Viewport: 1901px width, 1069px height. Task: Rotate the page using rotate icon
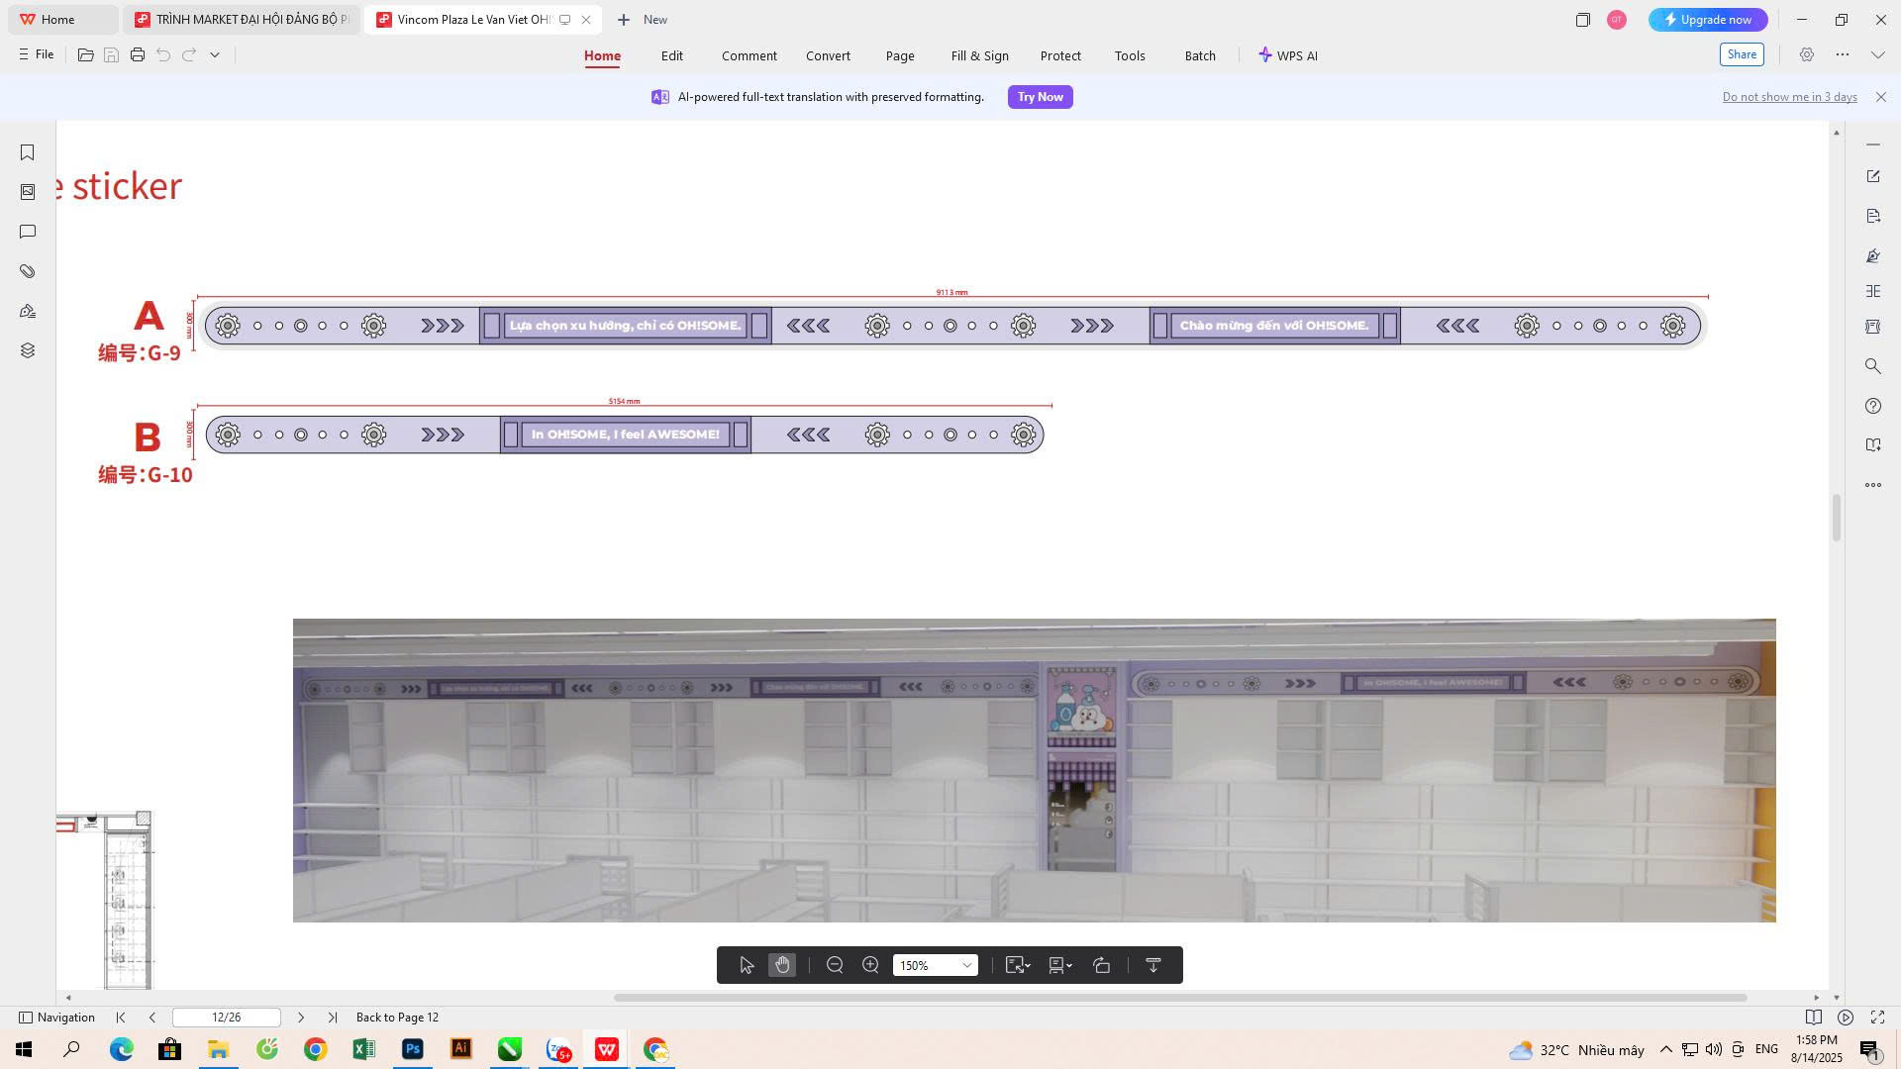tap(1102, 965)
